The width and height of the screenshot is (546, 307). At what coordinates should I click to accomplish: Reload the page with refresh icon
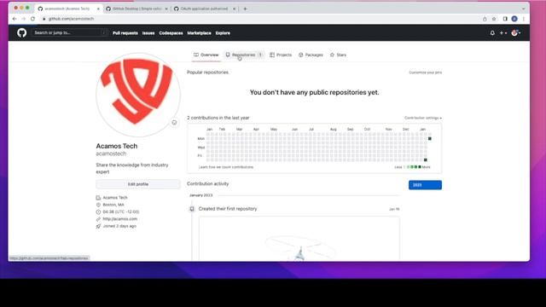pyautogui.click(x=32, y=19)
